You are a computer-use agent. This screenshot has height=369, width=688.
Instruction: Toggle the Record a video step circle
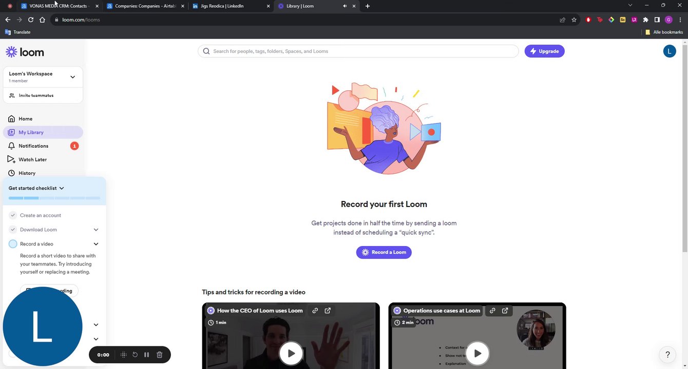[x=13, y=244]
